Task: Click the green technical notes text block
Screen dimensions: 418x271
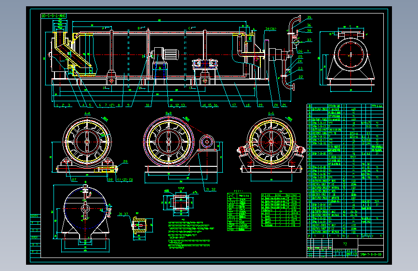Action: (190, 235)
